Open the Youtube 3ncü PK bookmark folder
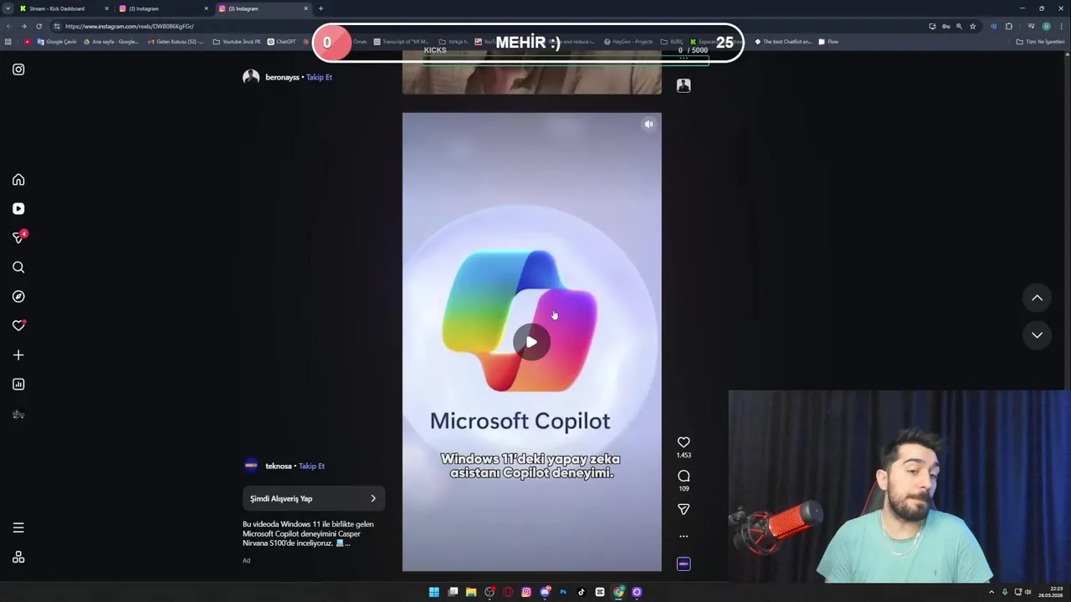Viewport: 1071px width, 602px height. coord(237,42)
